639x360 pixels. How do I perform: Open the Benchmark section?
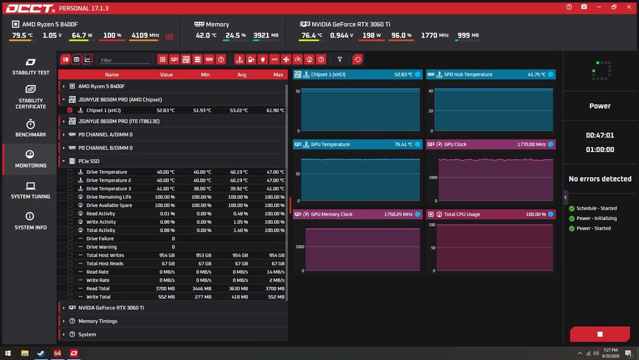(31, 129)
